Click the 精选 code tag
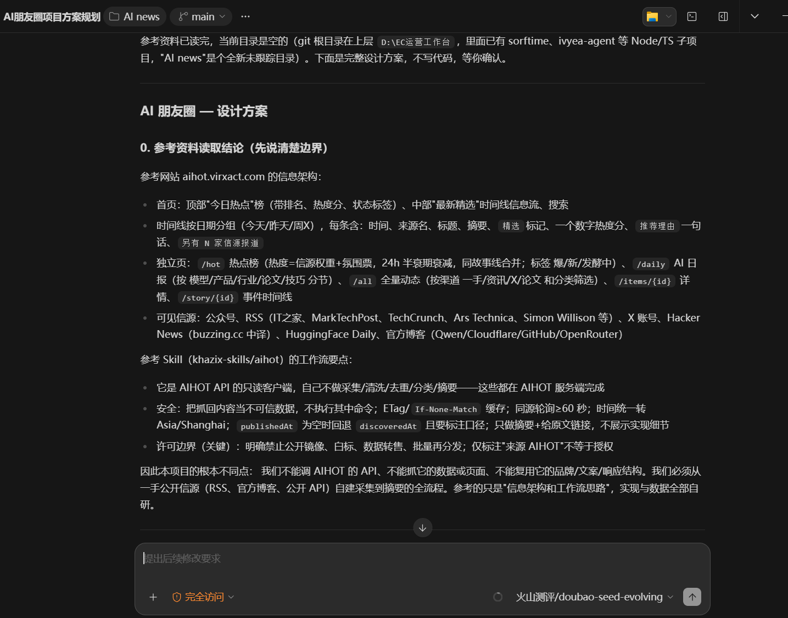788x618 pixels. [x=511, y=226]
